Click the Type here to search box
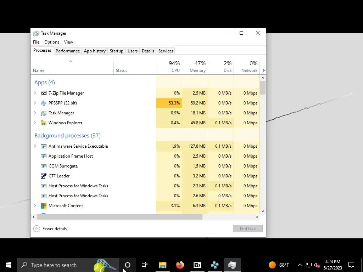The width and height of the screenshot is (363, 272). [68, 265]
